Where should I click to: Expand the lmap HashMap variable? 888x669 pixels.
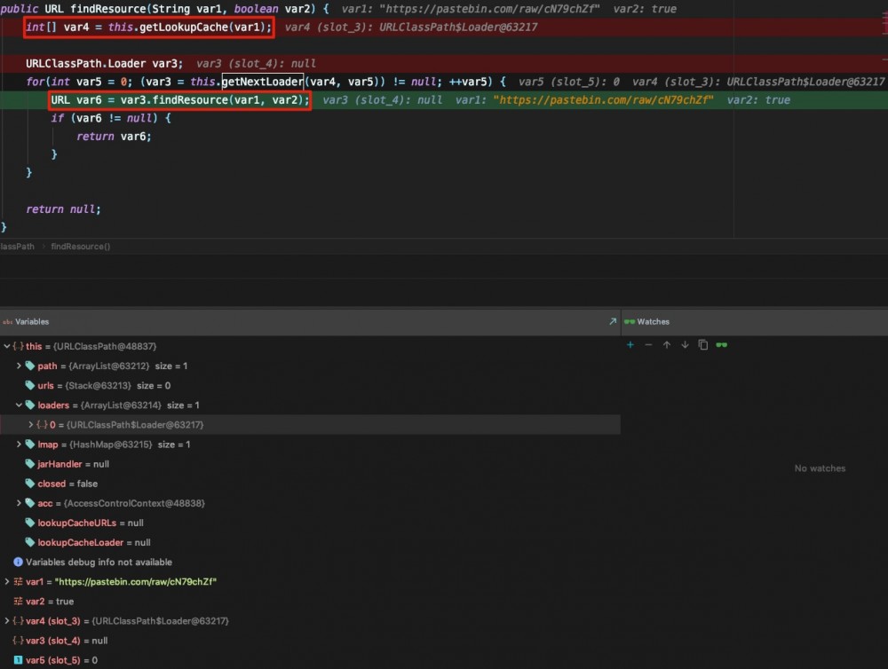click(19, 444)
